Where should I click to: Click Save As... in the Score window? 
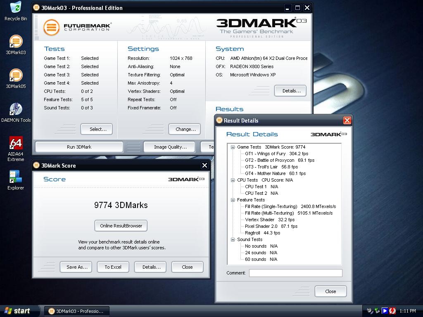(x=76, y=267)
